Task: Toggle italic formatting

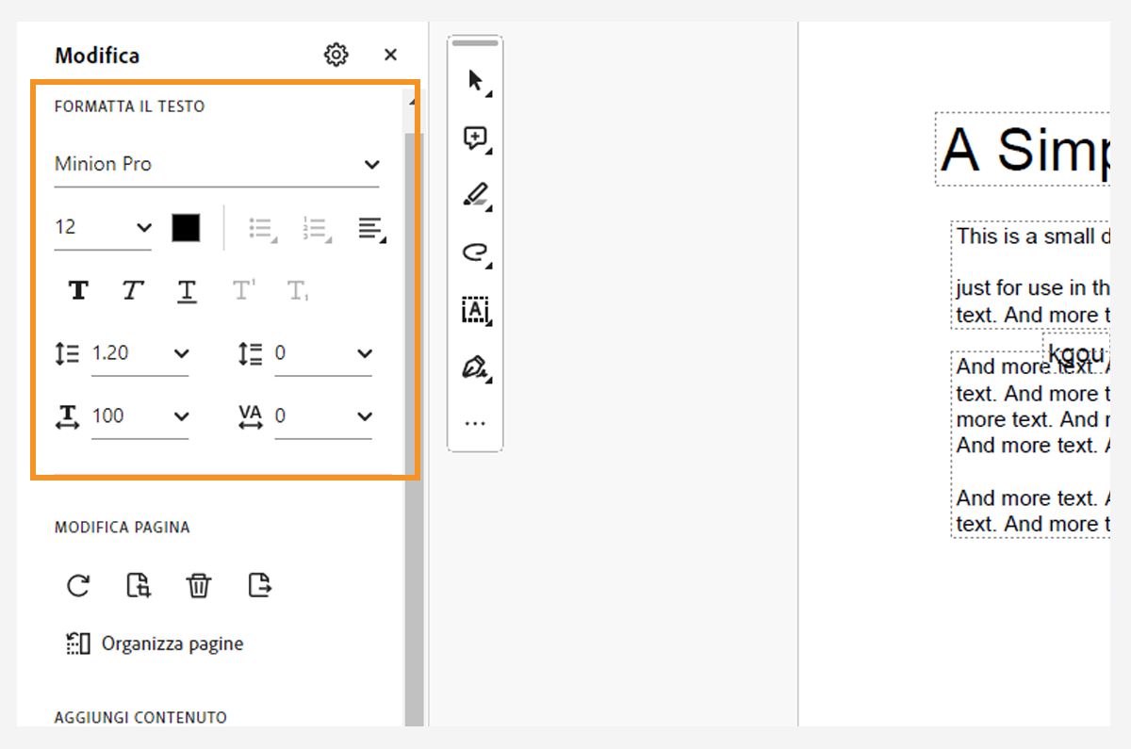Action: pyautogui.click(x=131, y=291)
